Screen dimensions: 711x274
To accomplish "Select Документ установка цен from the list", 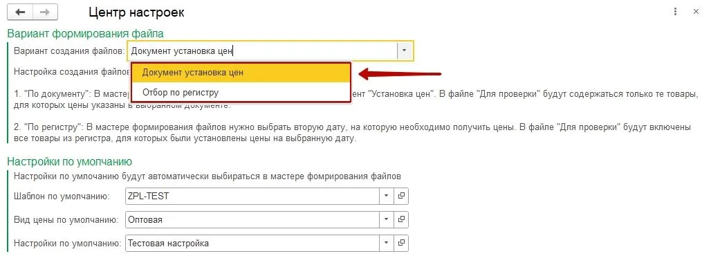I will coord(241,73).
